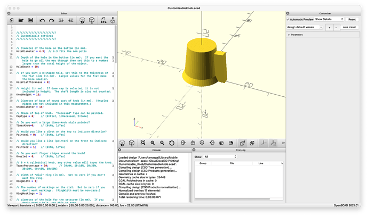Switch to the Bottom view cube icon
Viewport: 368px width, 216px height.
click(x=202, y=143)
